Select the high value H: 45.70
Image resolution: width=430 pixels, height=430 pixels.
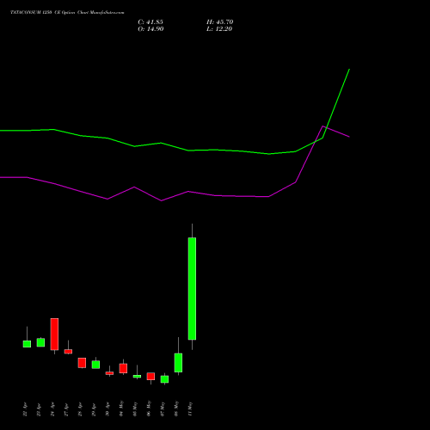[220, 22]
